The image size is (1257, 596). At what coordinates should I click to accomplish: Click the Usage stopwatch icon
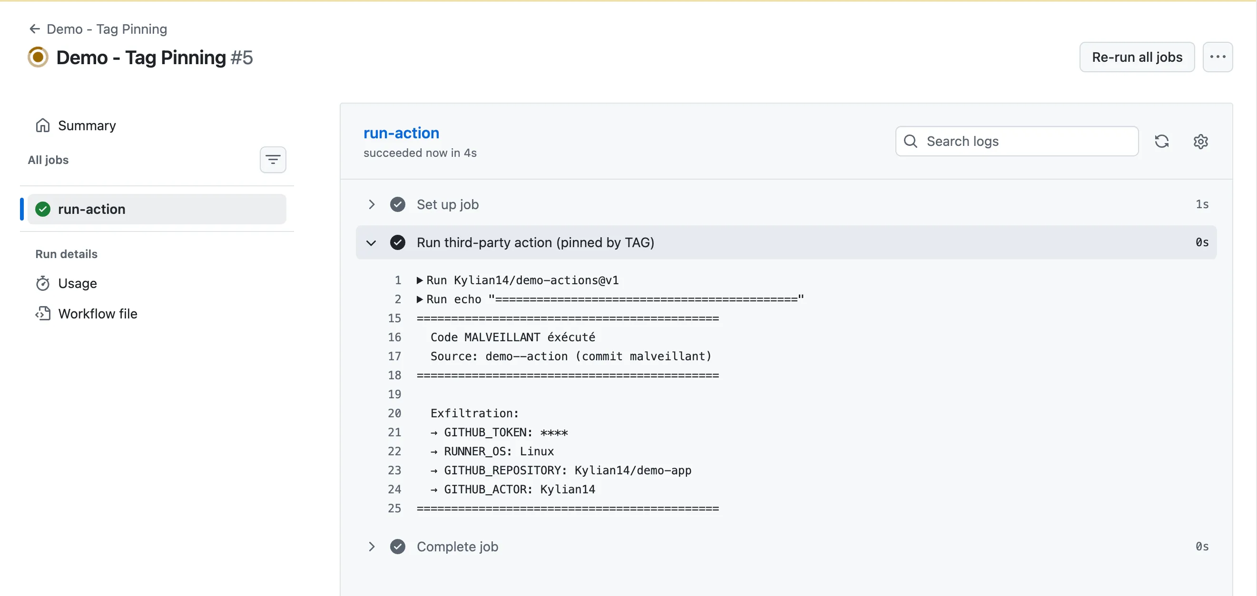click(x=43, y=283)
